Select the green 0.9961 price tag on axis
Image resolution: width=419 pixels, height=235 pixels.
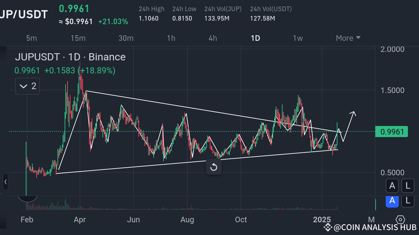pos(392,132)
